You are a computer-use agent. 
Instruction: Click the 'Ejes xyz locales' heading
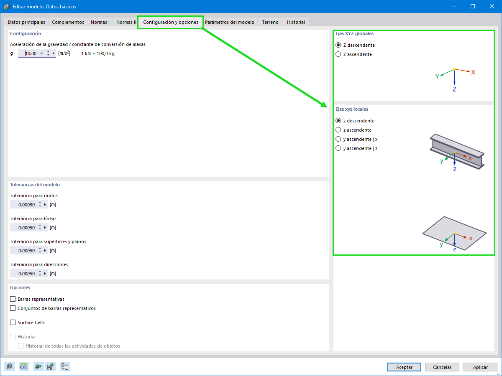352,109
